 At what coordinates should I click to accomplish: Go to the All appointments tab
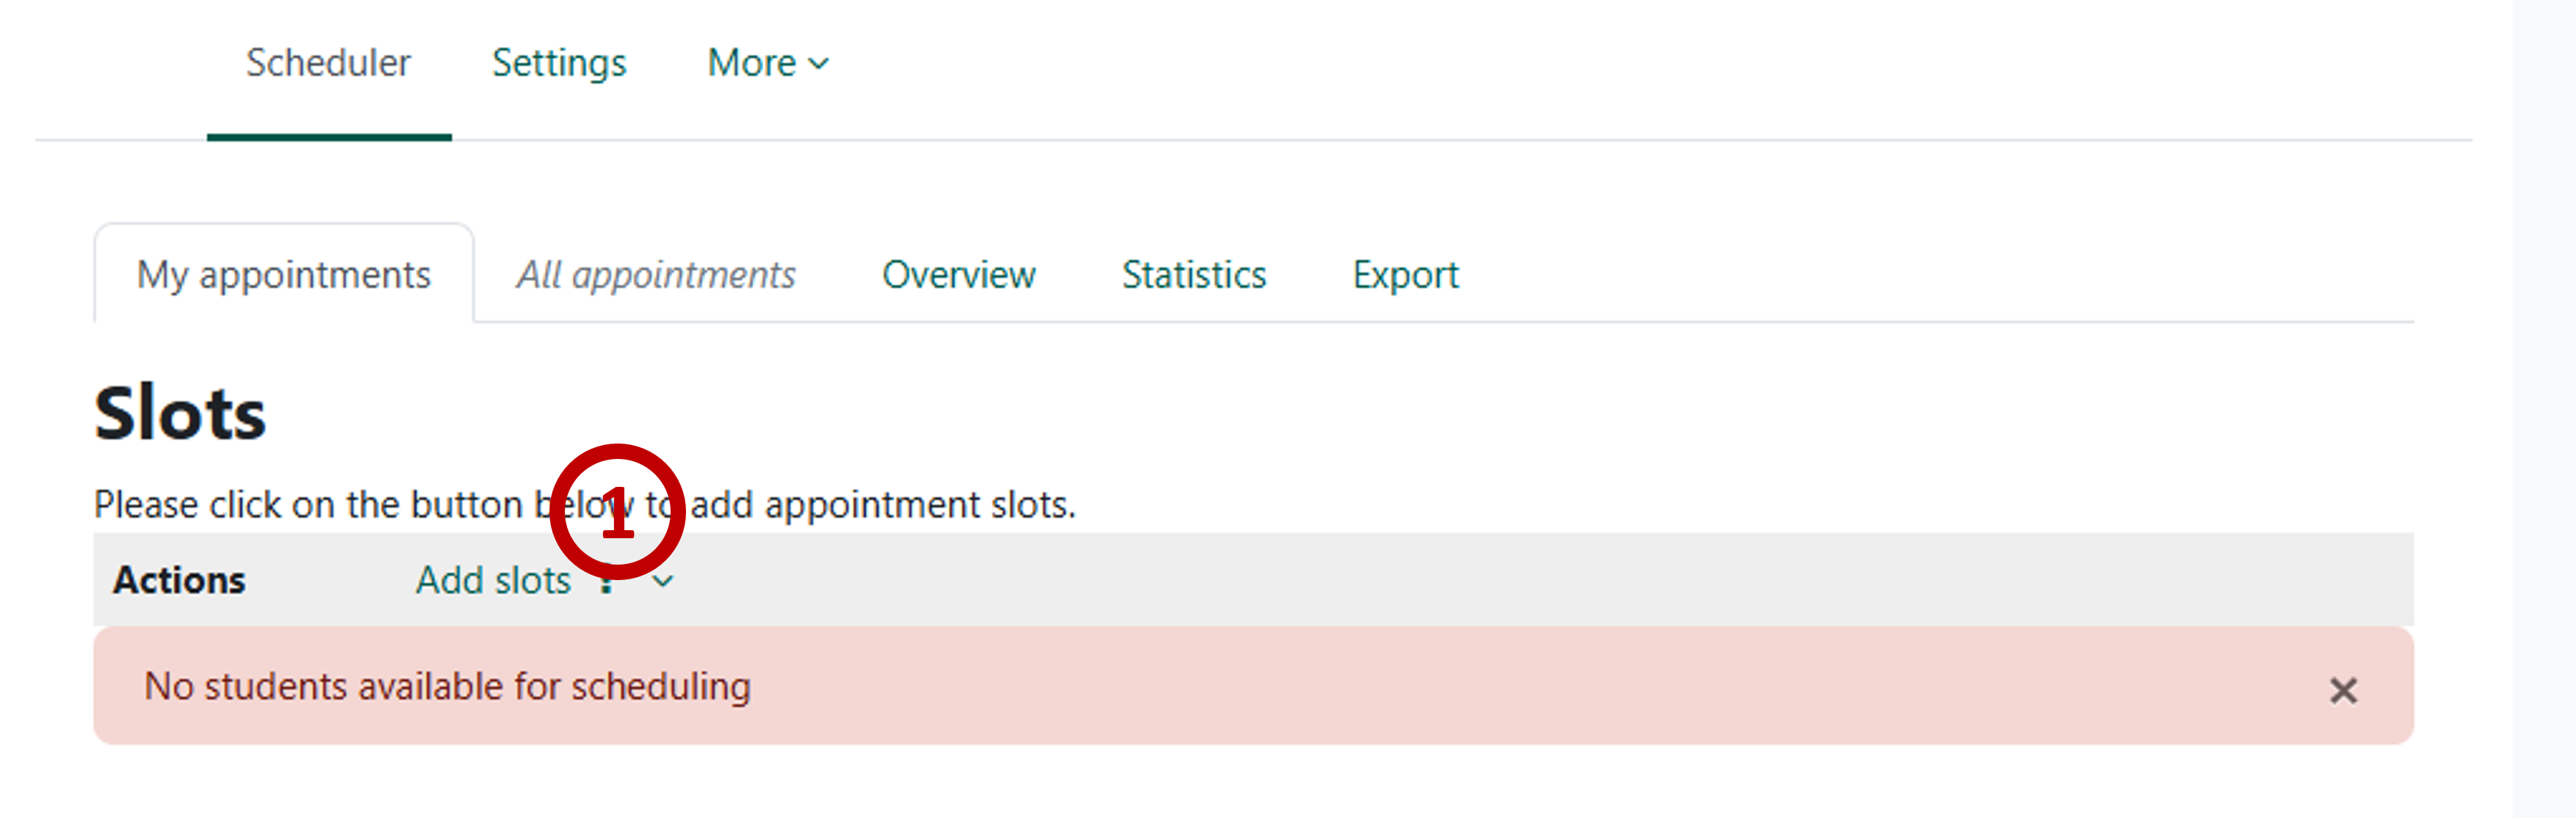point(655,275)
